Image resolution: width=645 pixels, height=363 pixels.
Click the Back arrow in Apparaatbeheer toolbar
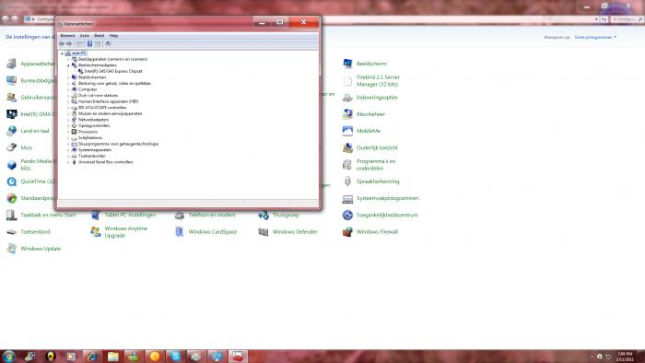(62, 43)
